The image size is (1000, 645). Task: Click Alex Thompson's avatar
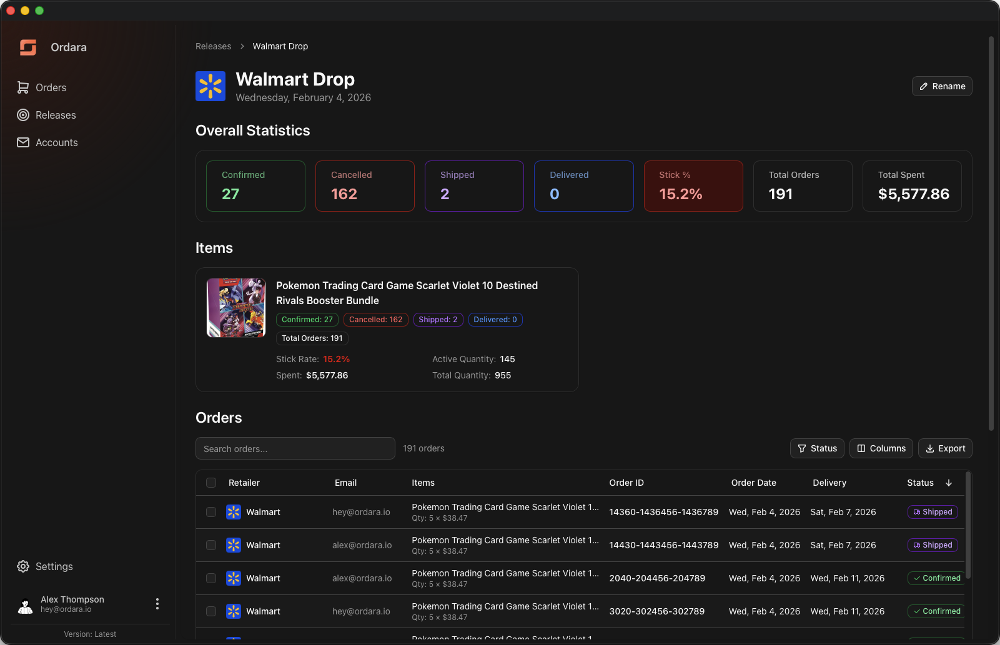pyautogui.click(x=26, y=604)
